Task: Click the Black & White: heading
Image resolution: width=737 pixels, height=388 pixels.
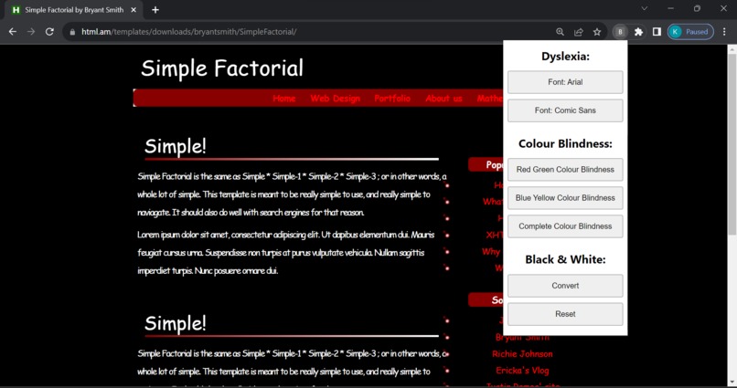Action: pyautogui.click(x=565, y=259)
